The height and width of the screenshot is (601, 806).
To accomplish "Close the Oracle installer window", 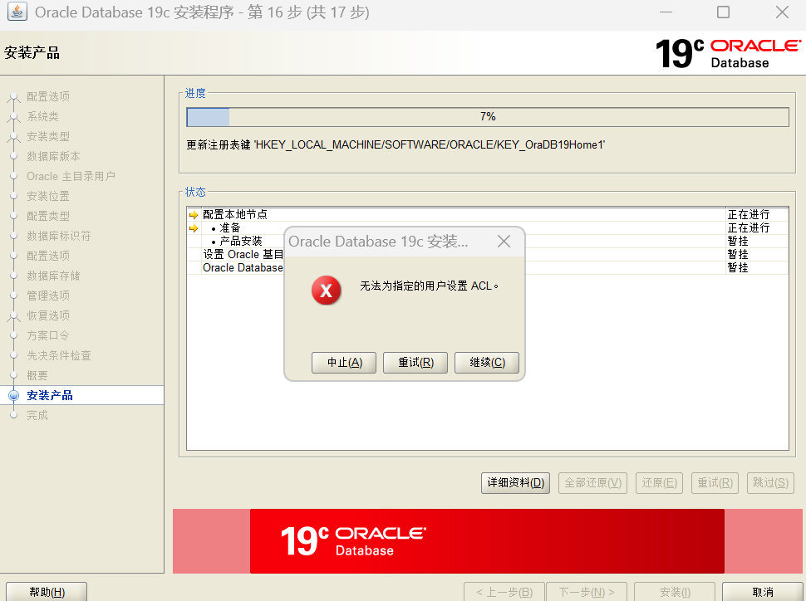I will (782, 12).
